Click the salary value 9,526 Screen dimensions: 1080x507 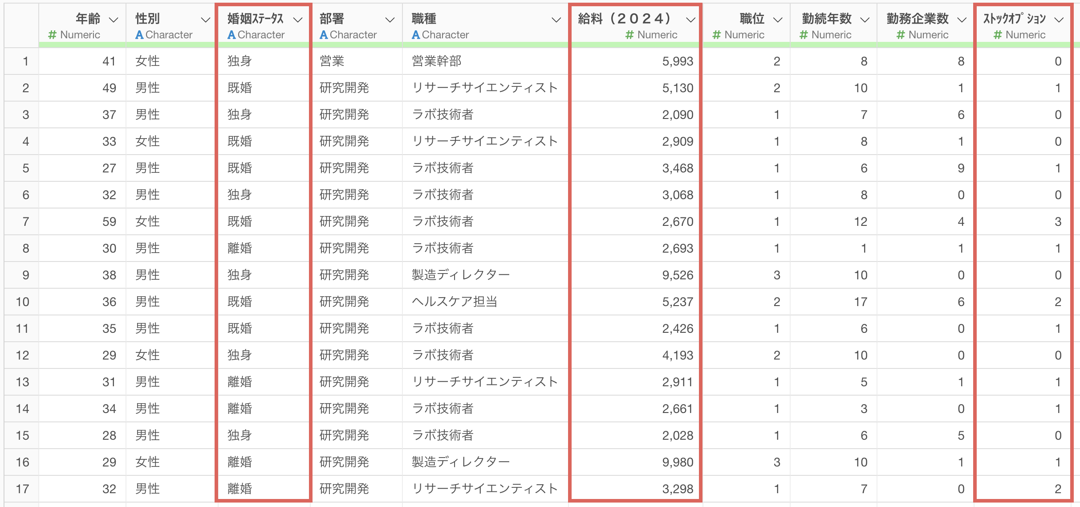(677, 275)
